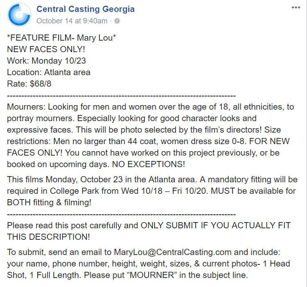
Task: Click the "ONLY SUBMIT IF YOU ACTUALLY FIT" text
Action: pyautogui.click(x=215, y=225)
